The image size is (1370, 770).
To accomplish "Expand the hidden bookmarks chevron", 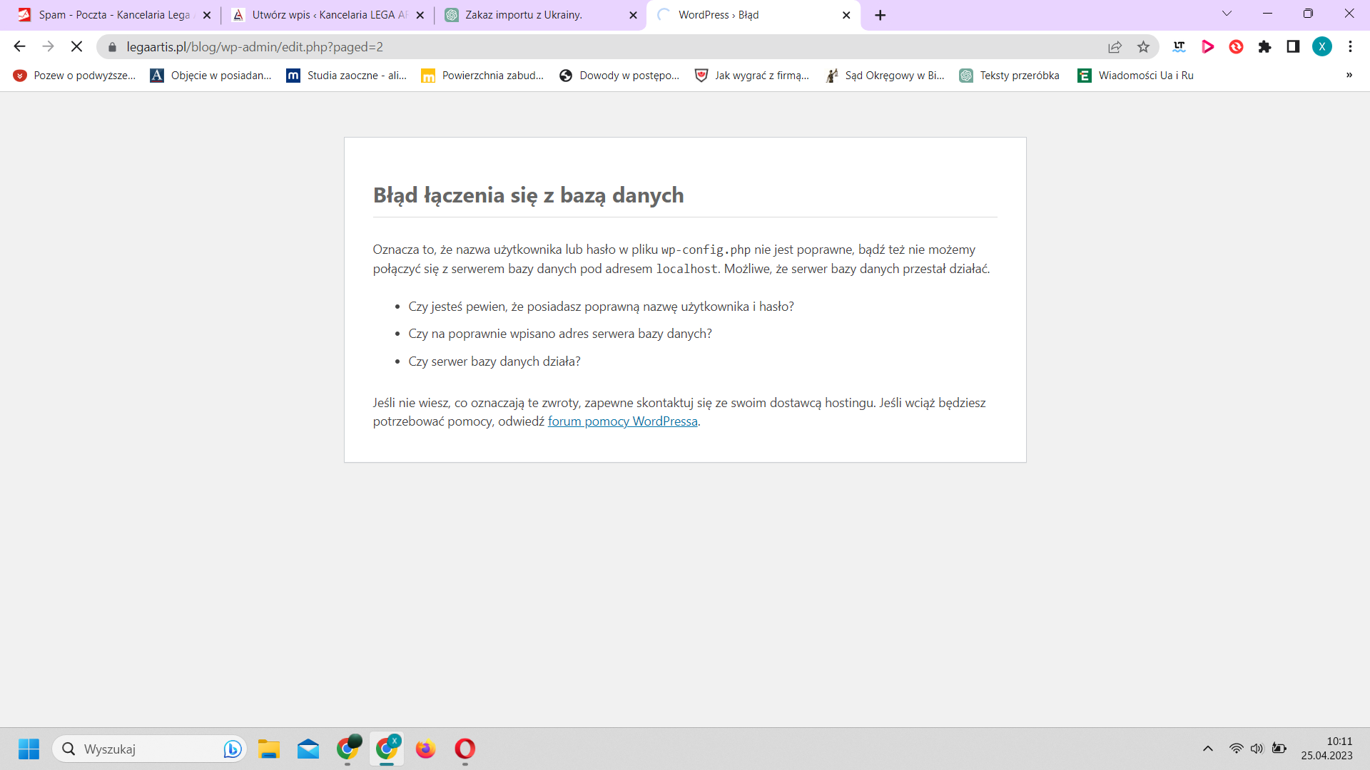I will point(1349,76).
